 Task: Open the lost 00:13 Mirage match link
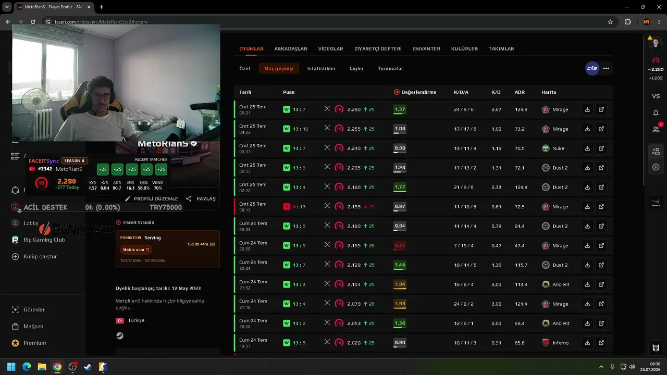[601, 207]
